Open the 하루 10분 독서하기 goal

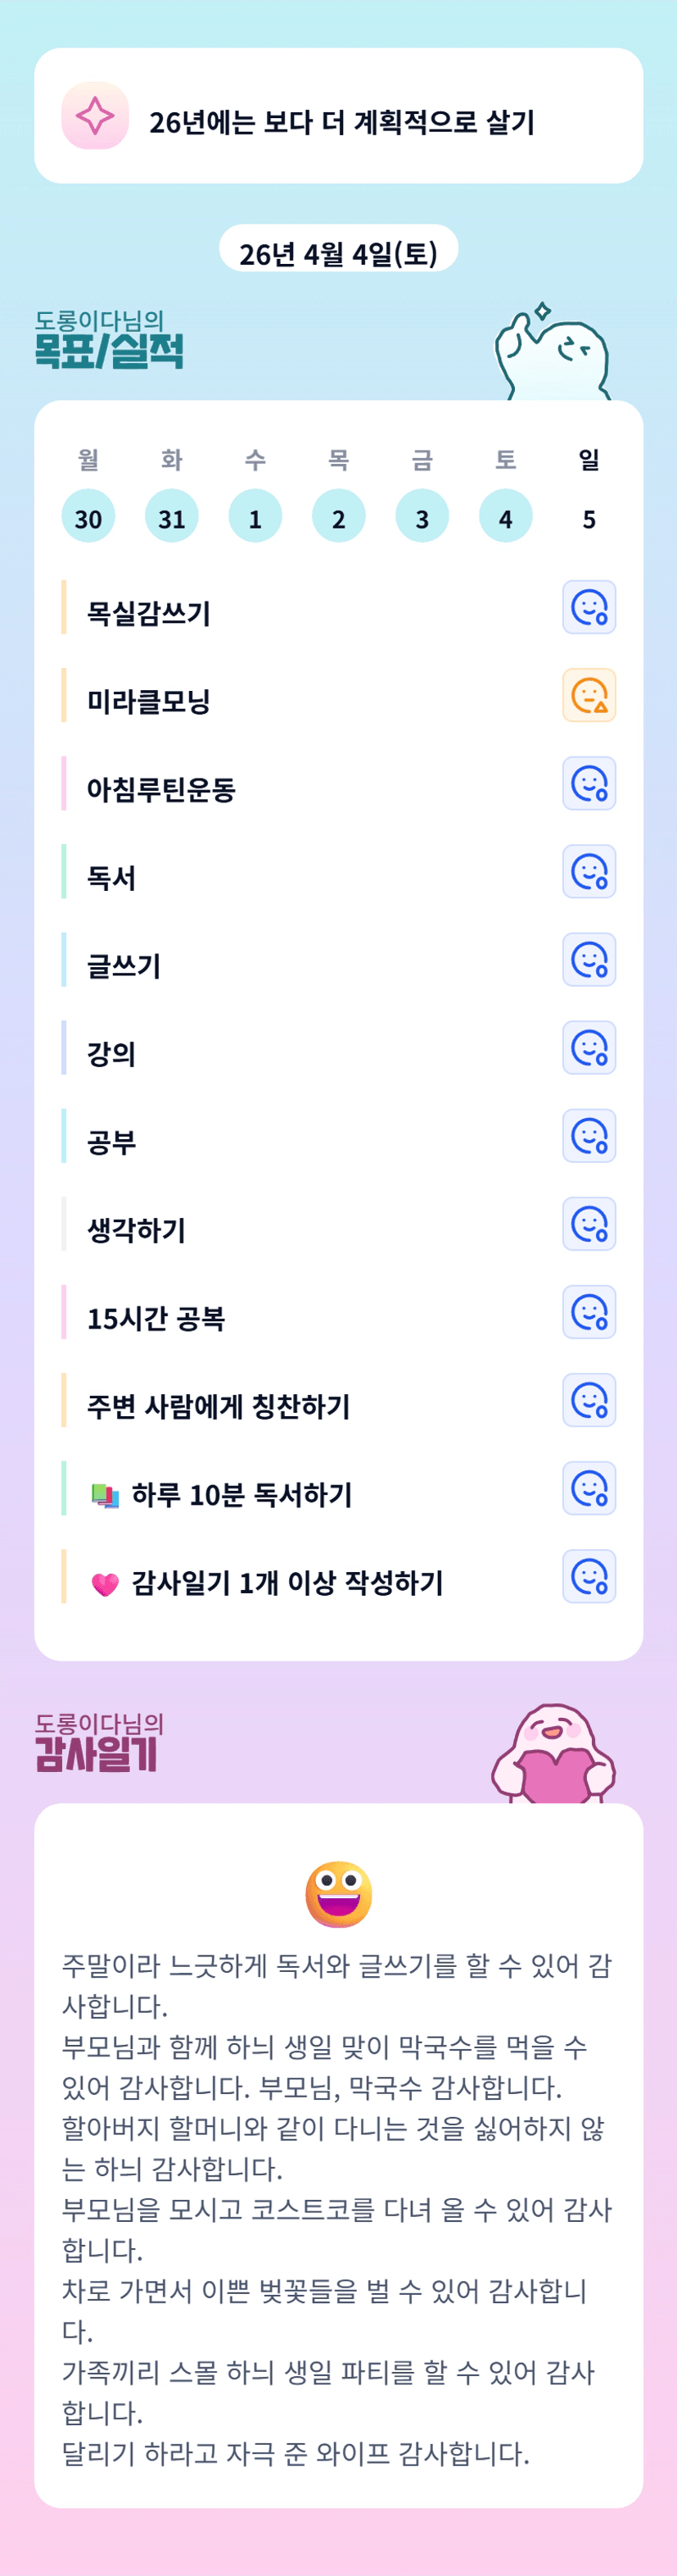241,1495
